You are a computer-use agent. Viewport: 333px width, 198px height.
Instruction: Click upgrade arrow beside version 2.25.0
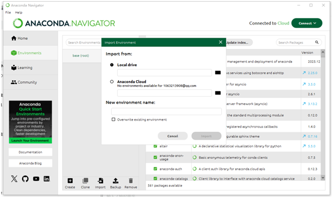(304, 73)
